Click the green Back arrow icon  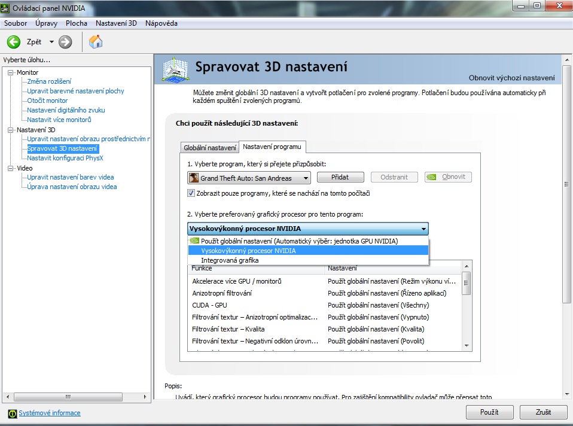coord(14,42)
